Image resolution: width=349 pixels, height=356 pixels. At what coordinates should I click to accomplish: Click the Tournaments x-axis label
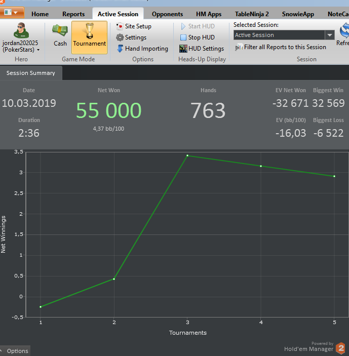point(188,333)
